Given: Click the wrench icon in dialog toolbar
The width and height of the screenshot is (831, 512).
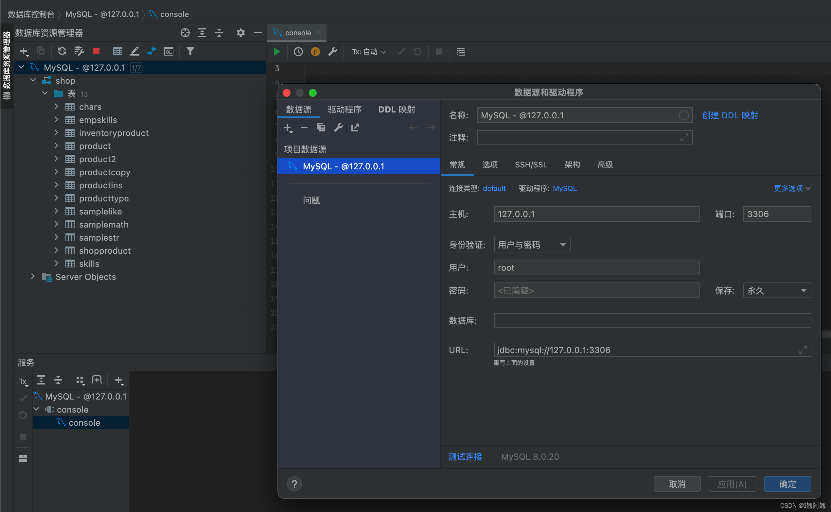Looking at the screenshot, I should (x=338, y=128).
